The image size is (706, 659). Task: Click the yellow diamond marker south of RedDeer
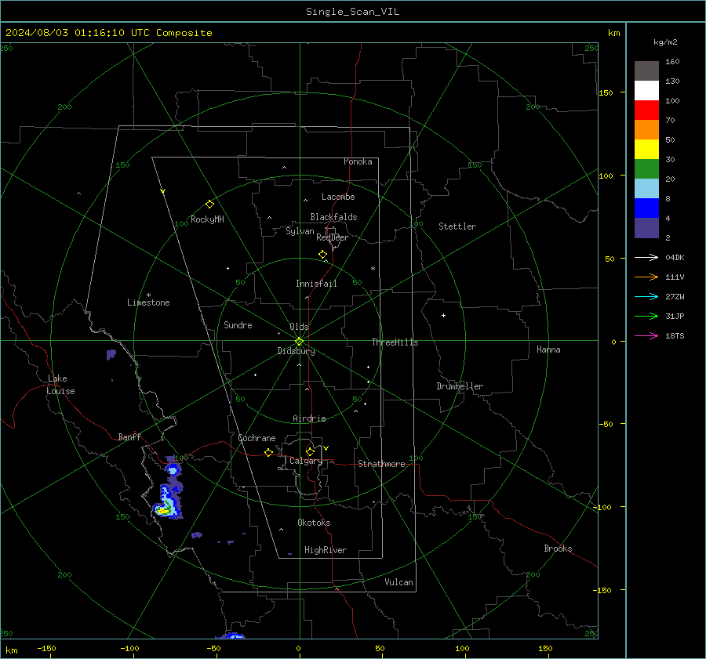pyautogui.click(x=322, y=254)
